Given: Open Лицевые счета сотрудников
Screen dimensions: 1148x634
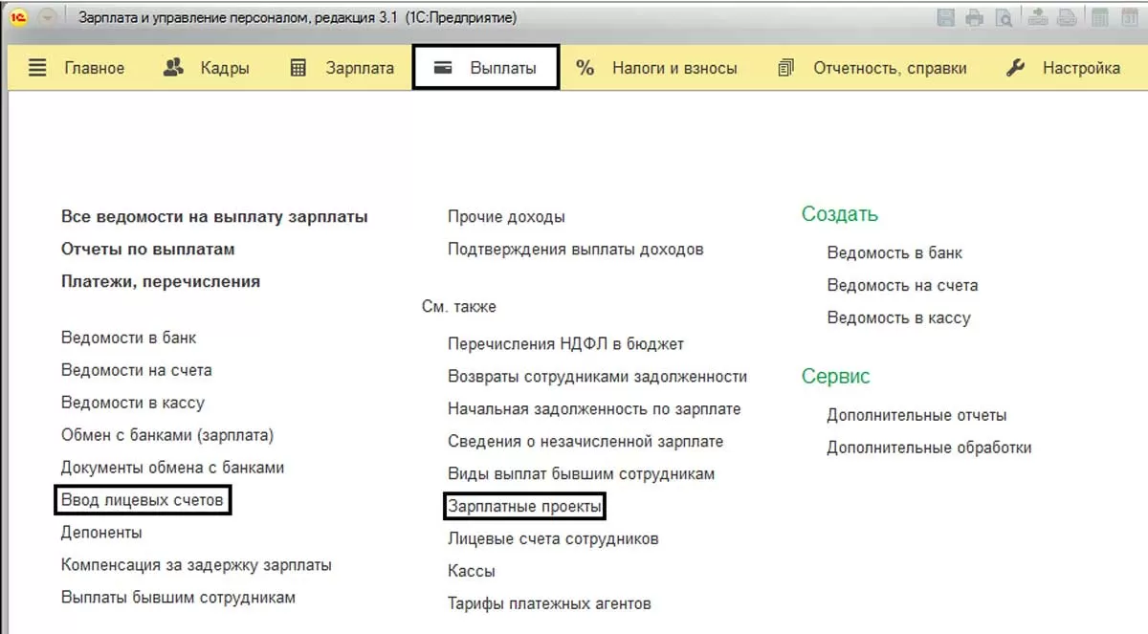Looking at the screenshot, I should coord(553,538).
